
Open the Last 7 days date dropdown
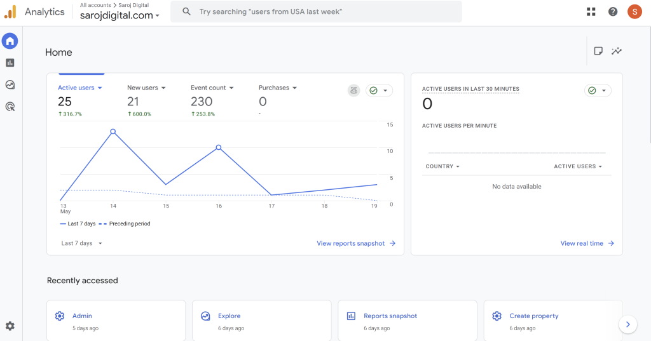[81, 243]
